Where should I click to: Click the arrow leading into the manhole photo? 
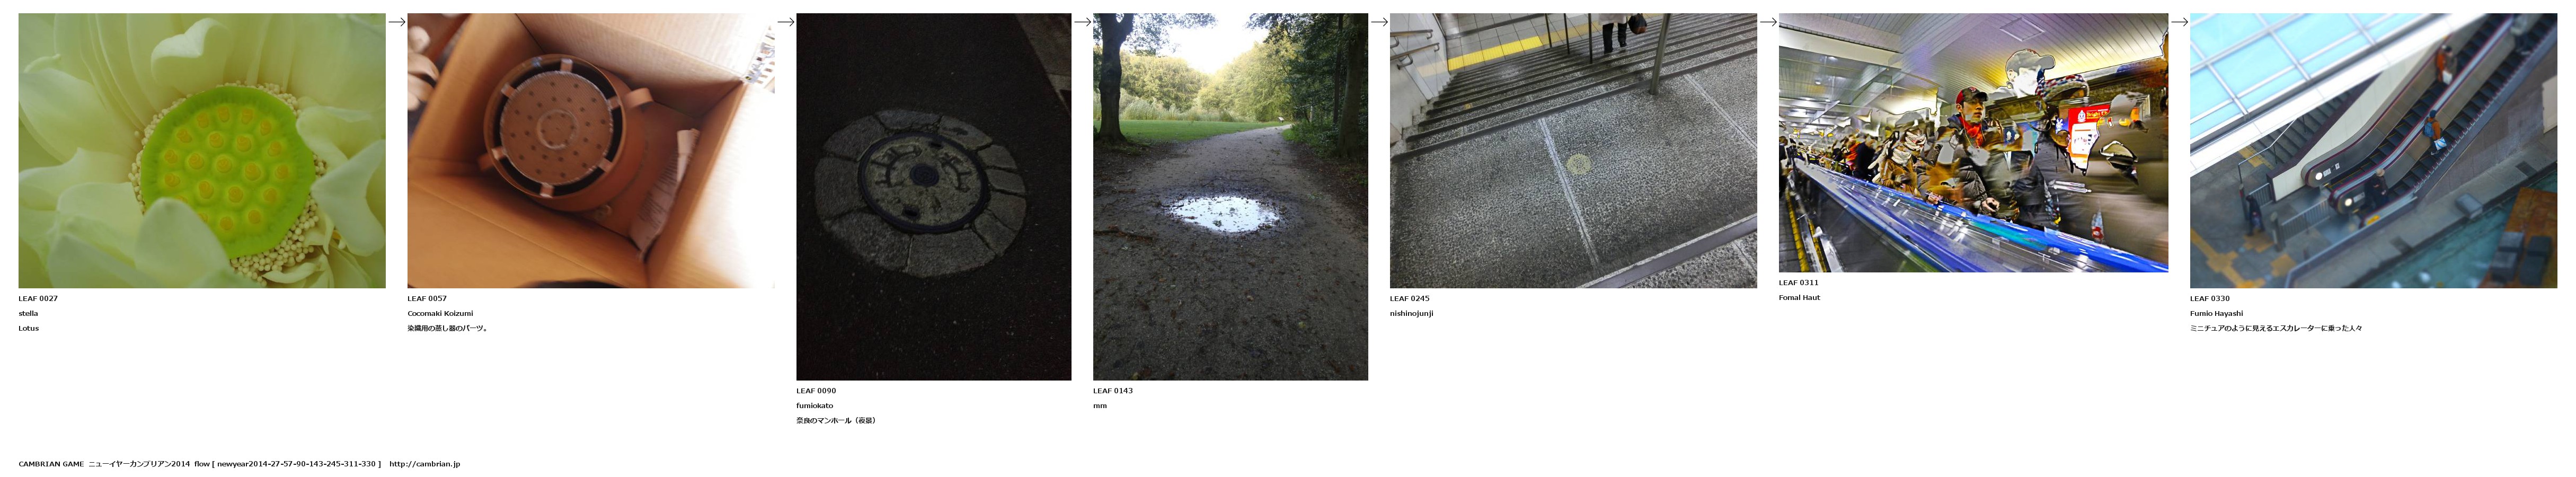pos(785,22)
